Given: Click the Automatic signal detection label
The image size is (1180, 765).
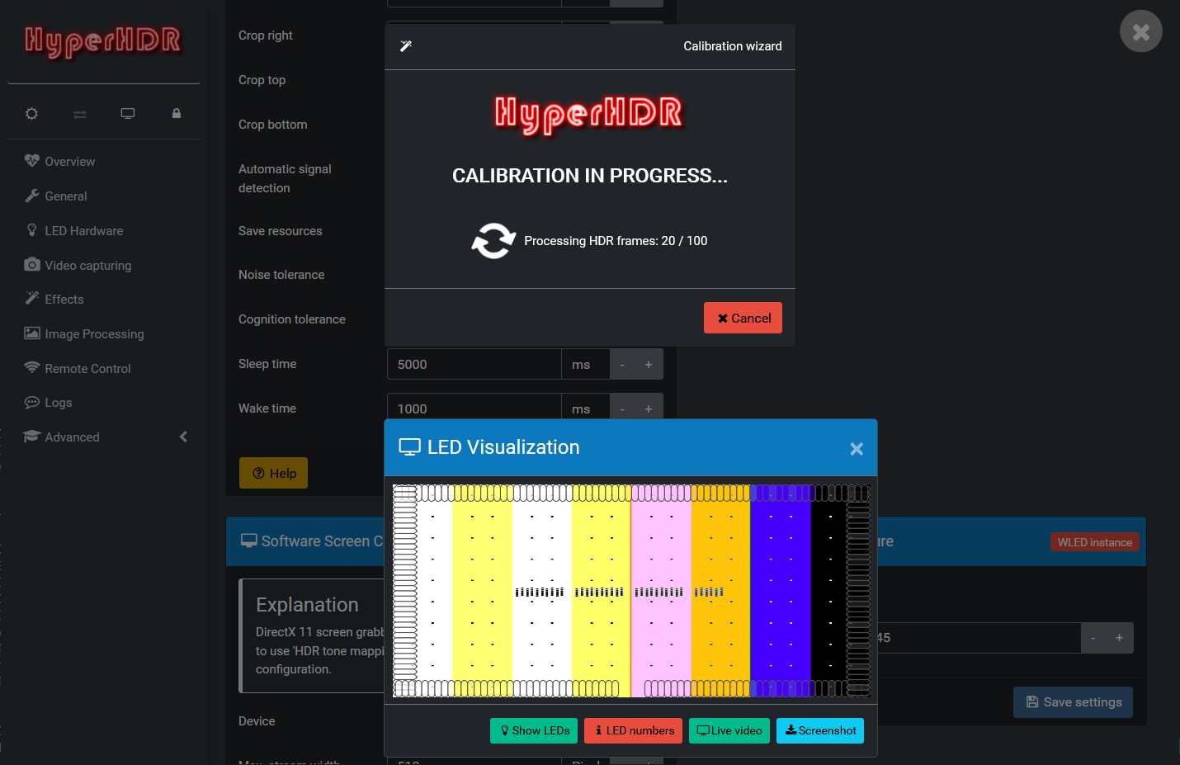Looking at the screenshot, I should (x=285, y=178).
